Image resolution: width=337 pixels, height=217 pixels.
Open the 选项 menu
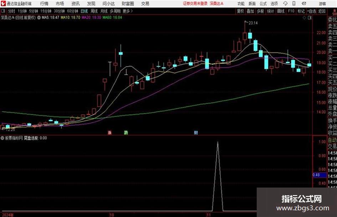[274, 4]
